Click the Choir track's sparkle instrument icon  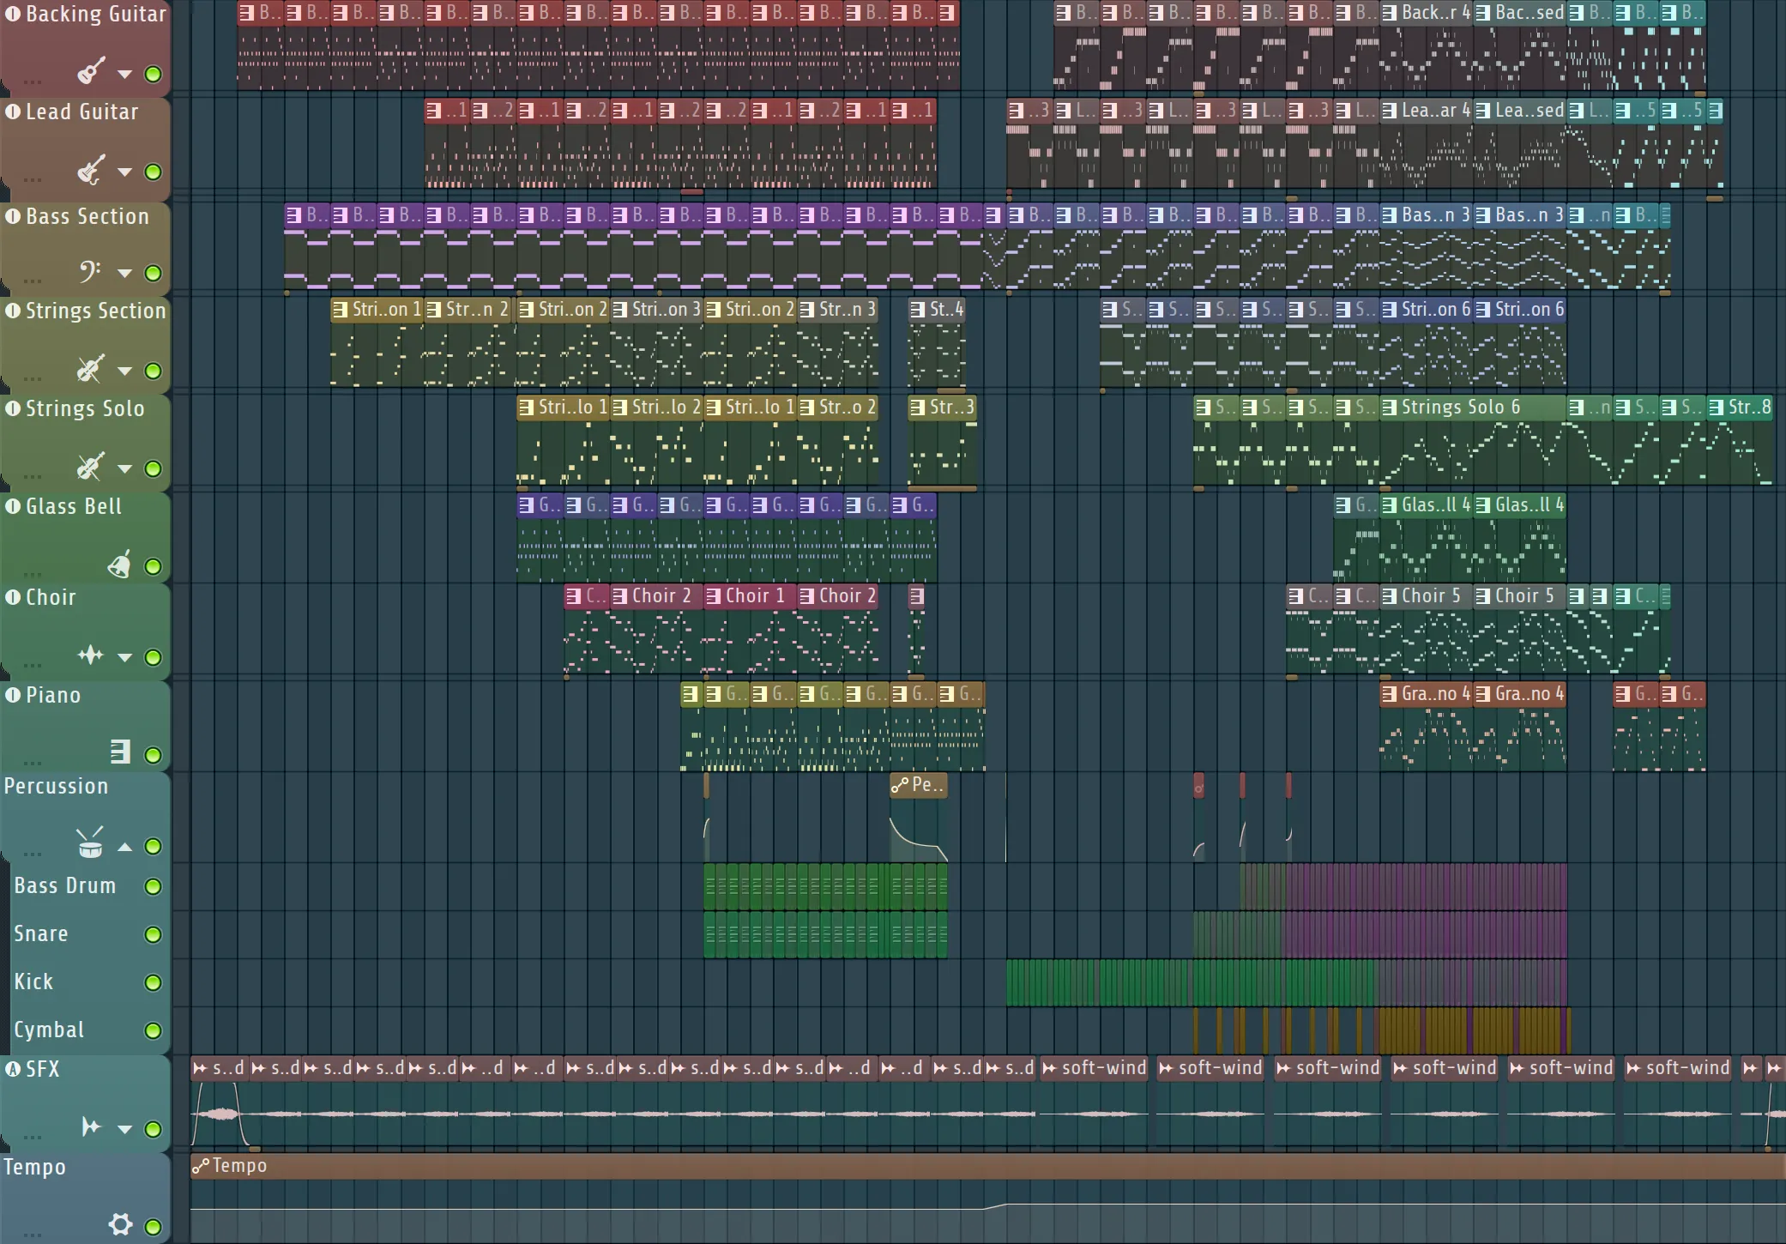tap(90, 656)
